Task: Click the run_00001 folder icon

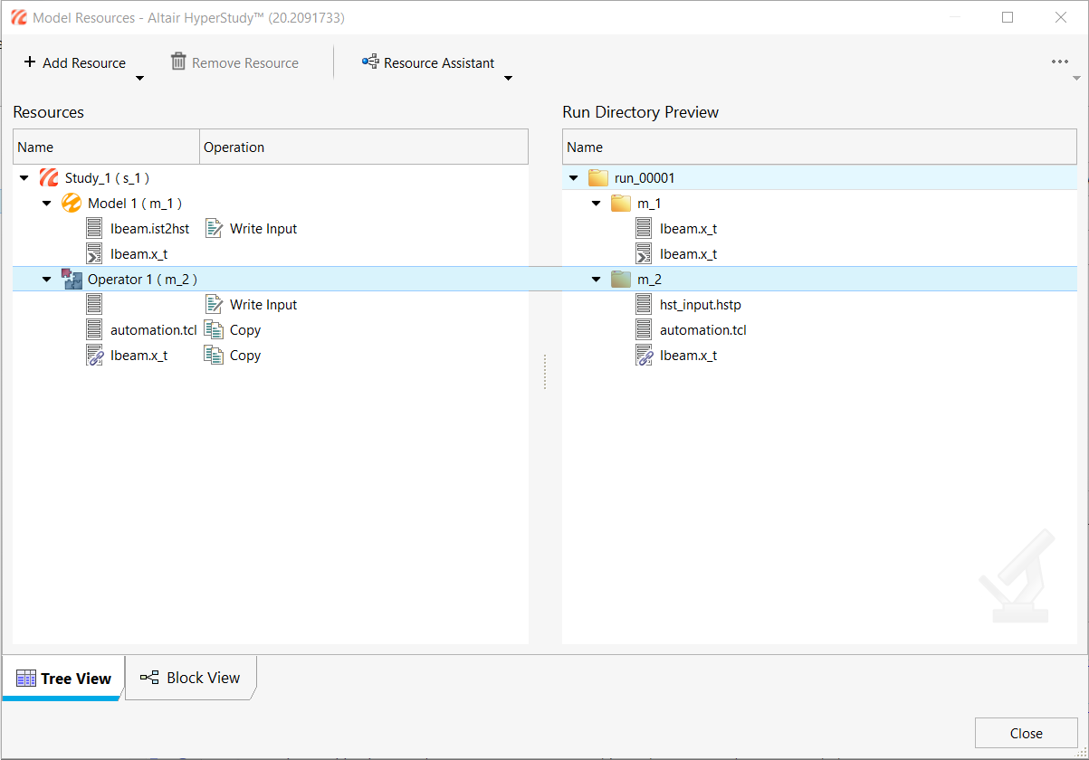Action: [x=598, y=177]
